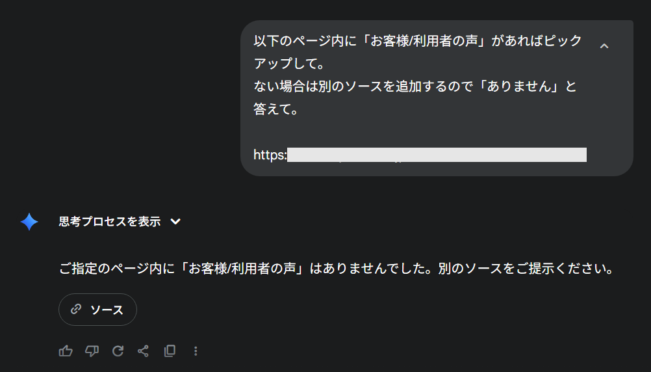Click the 思考プロセスを表示 label

coord(109,222)
